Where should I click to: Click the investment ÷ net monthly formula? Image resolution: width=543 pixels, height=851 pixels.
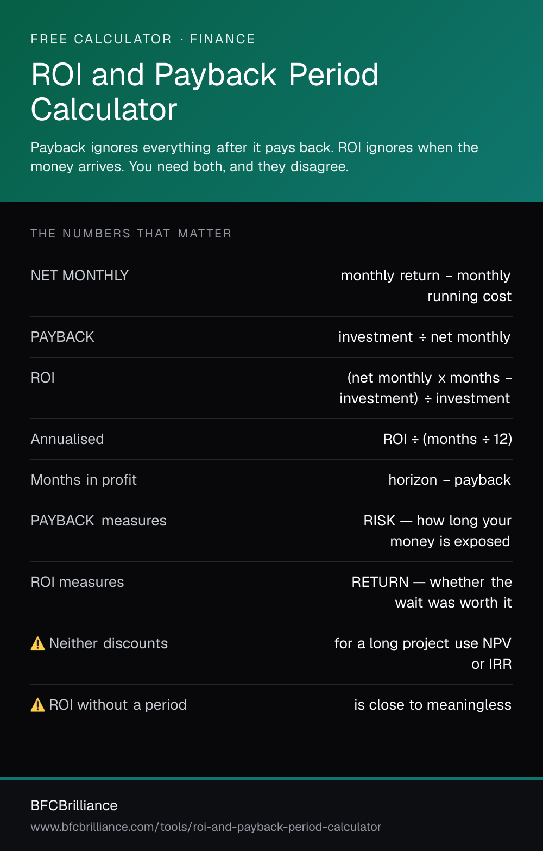pyautogui.click(x=425, y=337)
